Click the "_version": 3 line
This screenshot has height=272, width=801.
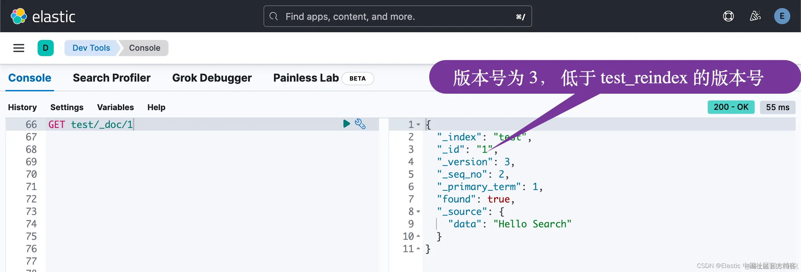(x=476, y=162)
